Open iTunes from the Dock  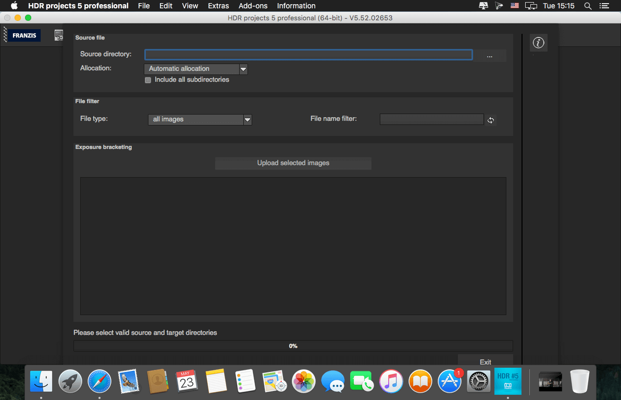(x=391, y=381)
